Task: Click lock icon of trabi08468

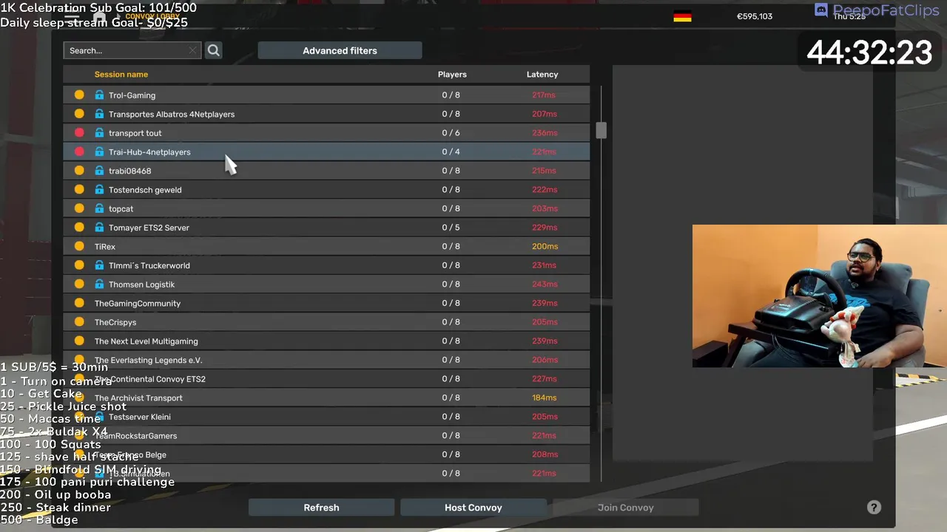Action: 99,171
